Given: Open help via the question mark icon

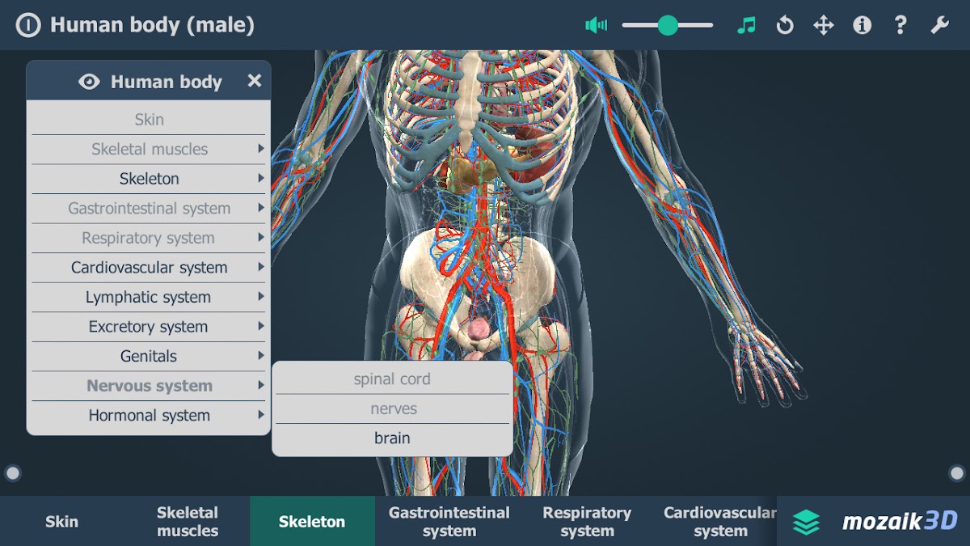Looking at the screenshot, I should [900, 25].
